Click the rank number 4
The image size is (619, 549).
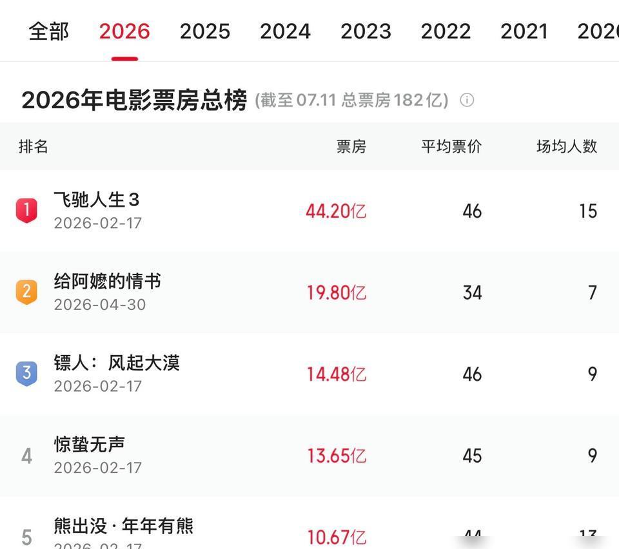[26, 456]
